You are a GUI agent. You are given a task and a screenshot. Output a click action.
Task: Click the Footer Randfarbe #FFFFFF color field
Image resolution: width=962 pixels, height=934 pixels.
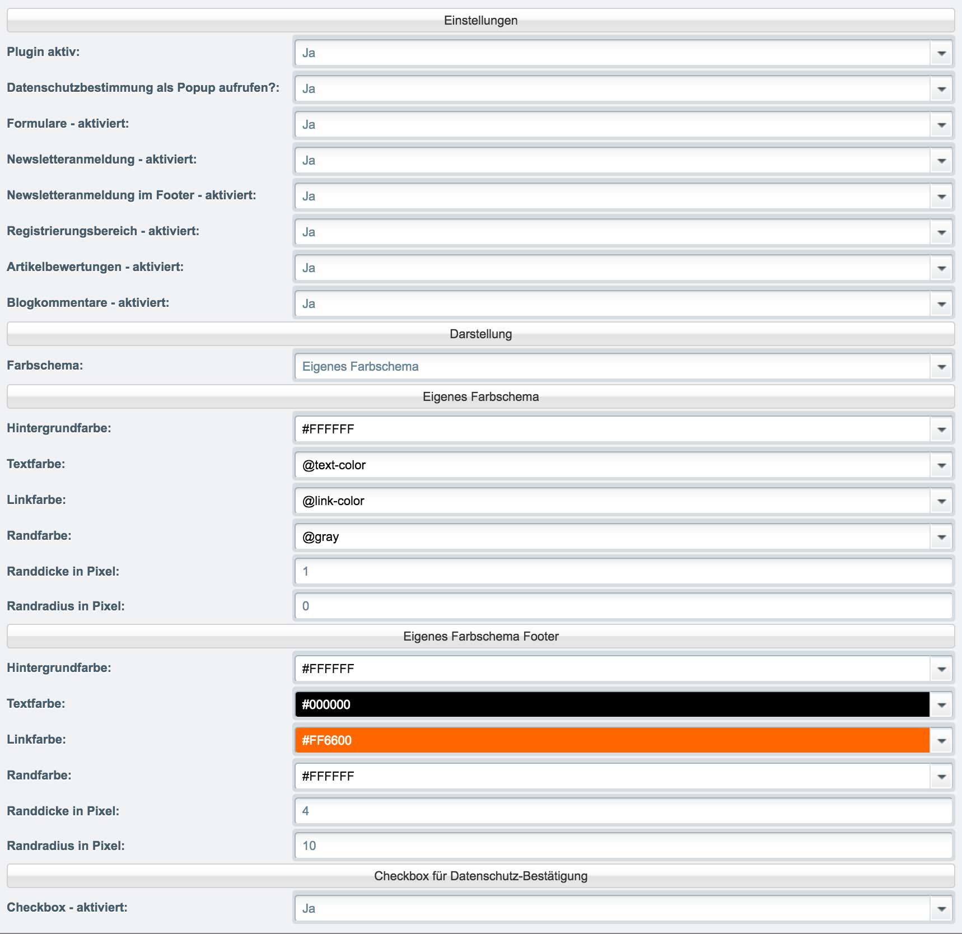(612, 776)
